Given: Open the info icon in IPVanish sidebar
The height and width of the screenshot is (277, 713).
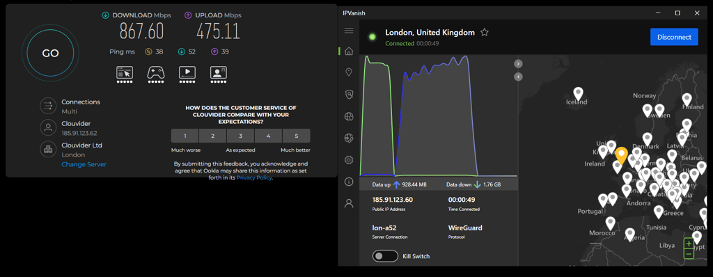Looking at the screenshot, I should click(x=349, y=182).
